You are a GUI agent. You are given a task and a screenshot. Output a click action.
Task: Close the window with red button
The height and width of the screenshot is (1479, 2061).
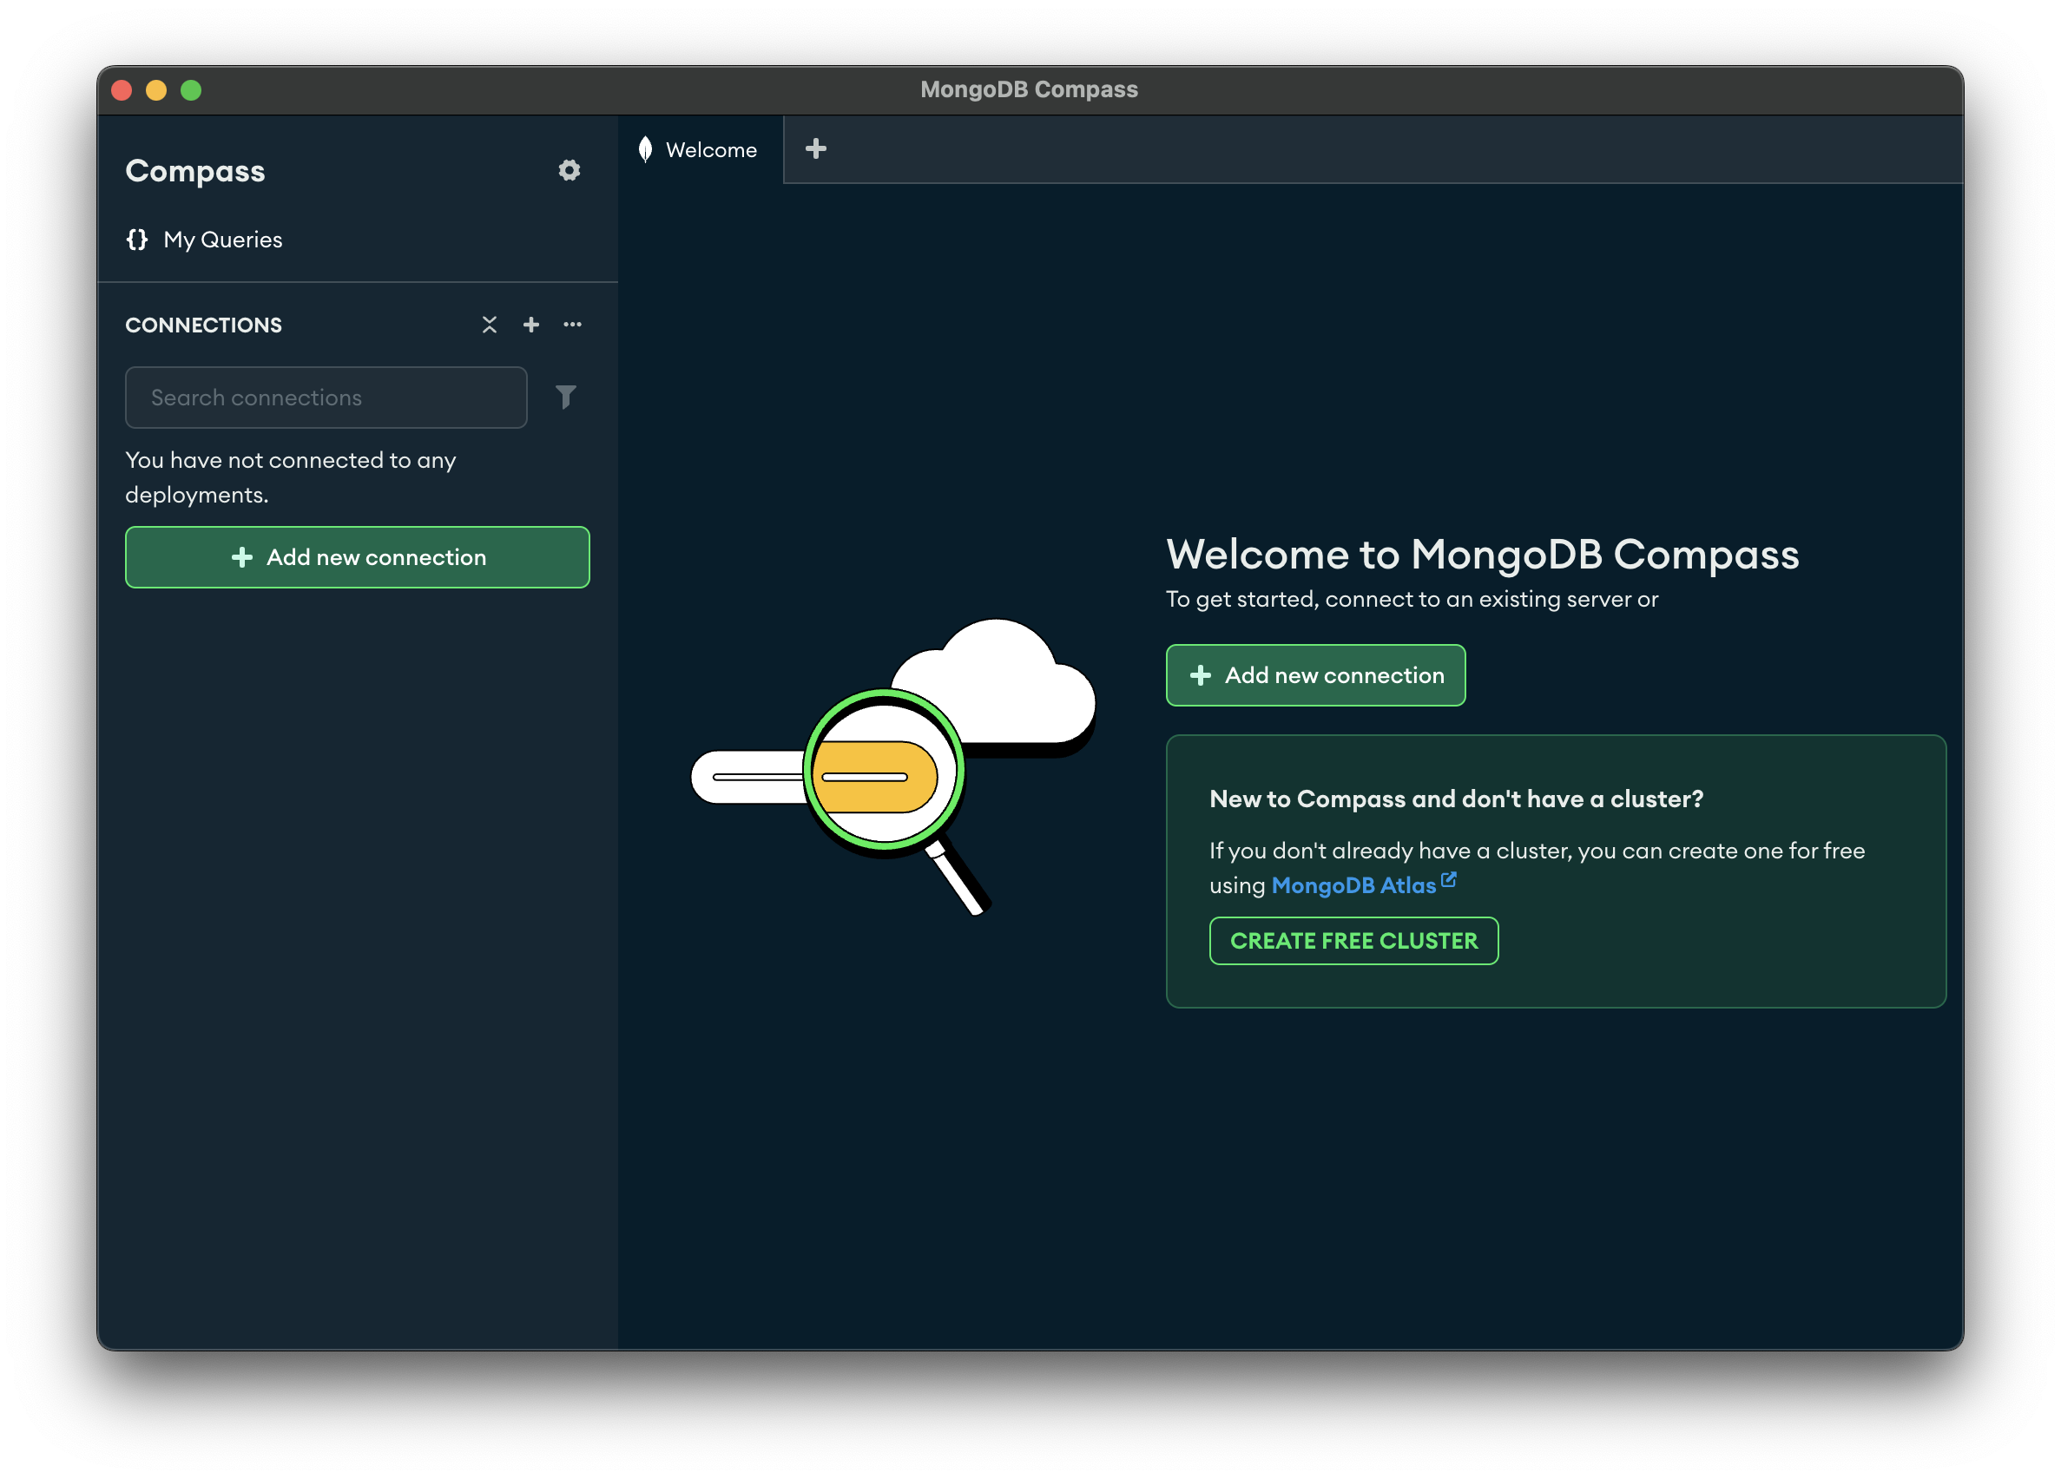pyautogui.click(x=122, y=90)
